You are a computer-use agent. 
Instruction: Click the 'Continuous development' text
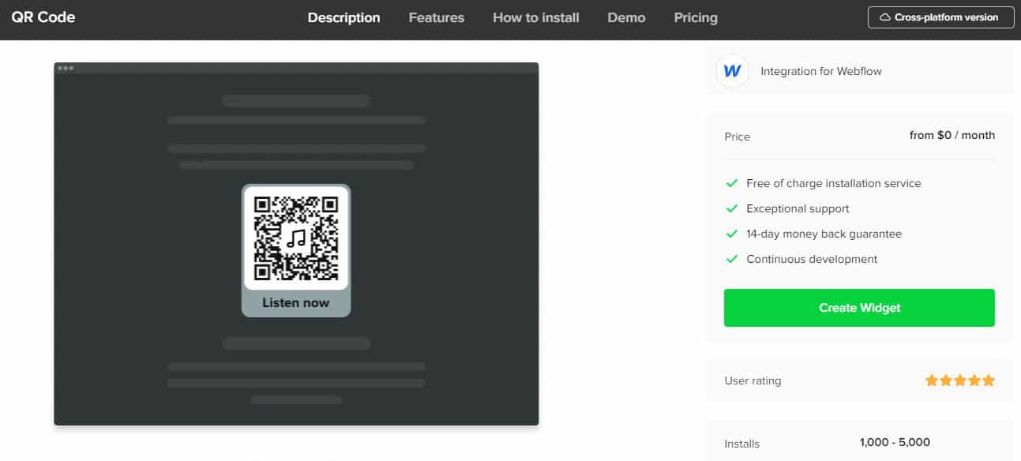[x=812, y=259]
